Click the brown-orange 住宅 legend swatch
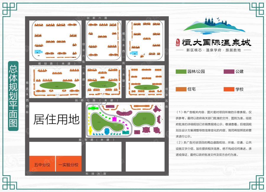This screenshot has width=266, height=192. [181, 89]
